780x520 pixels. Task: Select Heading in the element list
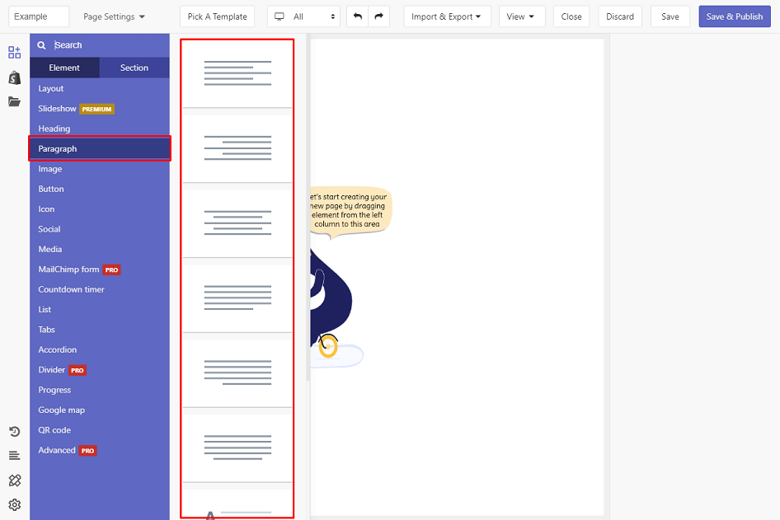[100, 129]
